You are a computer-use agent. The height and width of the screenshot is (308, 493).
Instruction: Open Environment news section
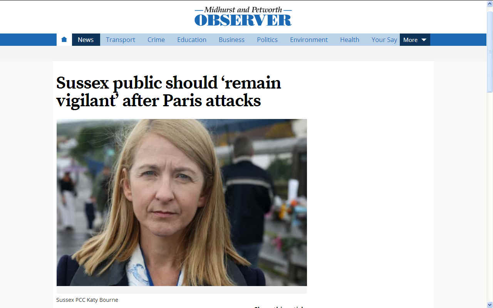pos(309,40)
